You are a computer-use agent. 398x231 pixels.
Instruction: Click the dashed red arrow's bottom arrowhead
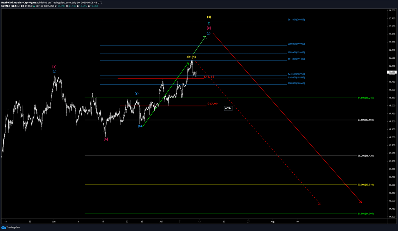coord(320,203)
